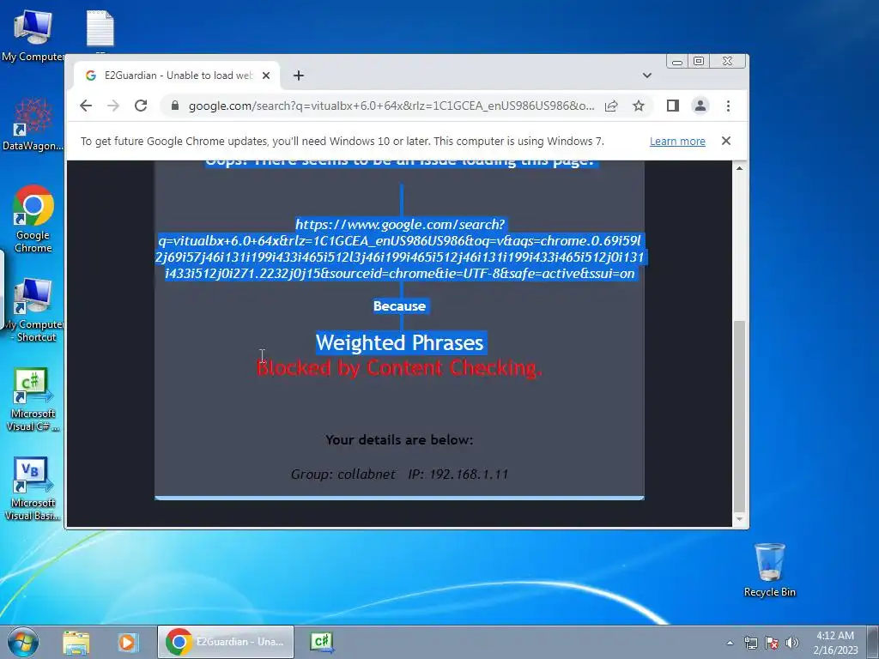Open the volume speaker tray icon
Image resolution: width=879 pixels, height=659 pixels.
tap(792, 643)
